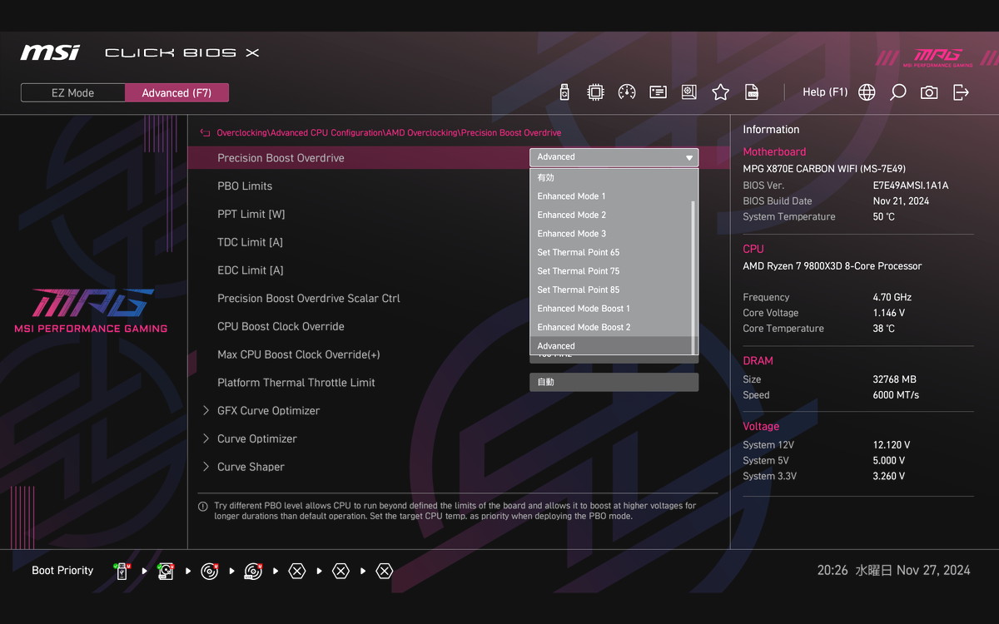The width and height of the screenshot is (999, 624).
Task: Switch to Advanced (F7) mode tab
Action: pyautogui.click(x=176, y=93)
